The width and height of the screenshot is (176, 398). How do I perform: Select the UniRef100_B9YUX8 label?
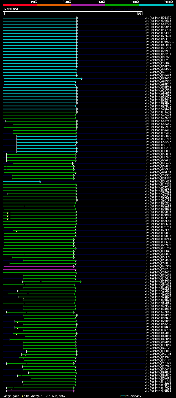pos(158,375)
